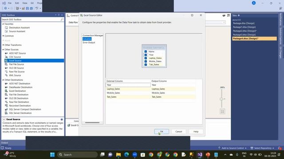Open the File menu

coord(10,3)
